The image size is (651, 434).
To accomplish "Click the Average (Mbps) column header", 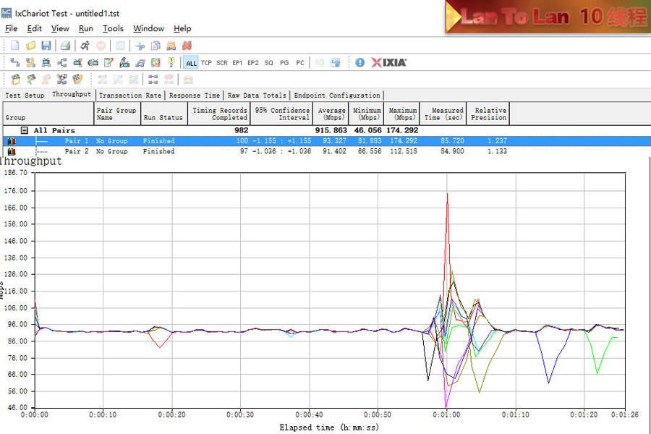I will [331, 114].
